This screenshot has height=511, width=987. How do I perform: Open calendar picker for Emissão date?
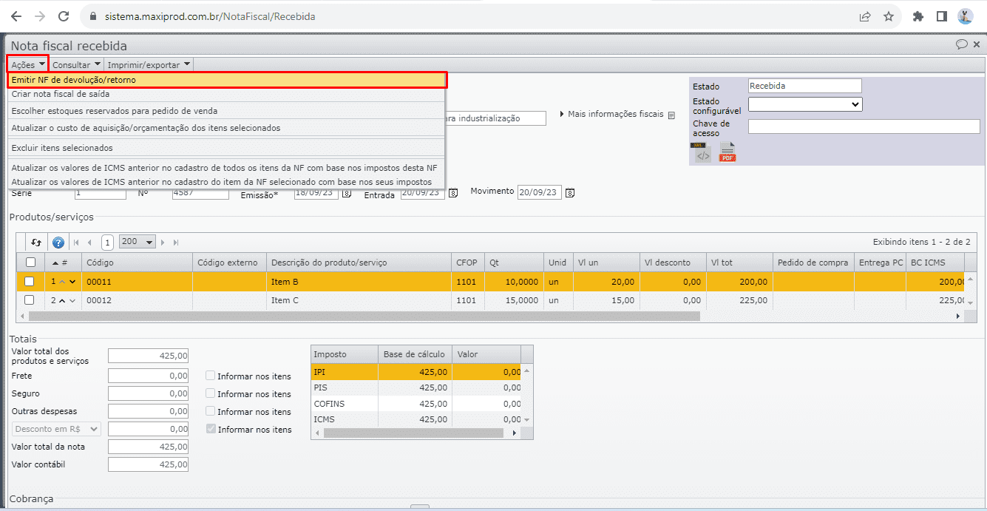tap(346, 194)
